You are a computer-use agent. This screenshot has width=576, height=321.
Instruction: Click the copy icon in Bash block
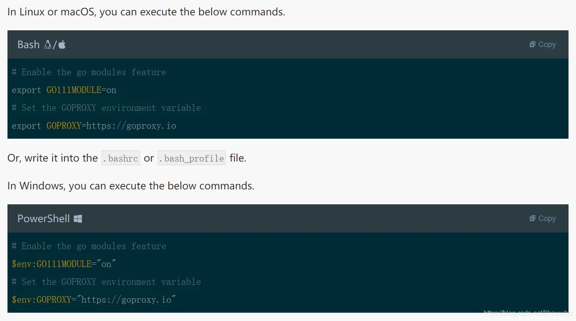(x=532, y=44)
